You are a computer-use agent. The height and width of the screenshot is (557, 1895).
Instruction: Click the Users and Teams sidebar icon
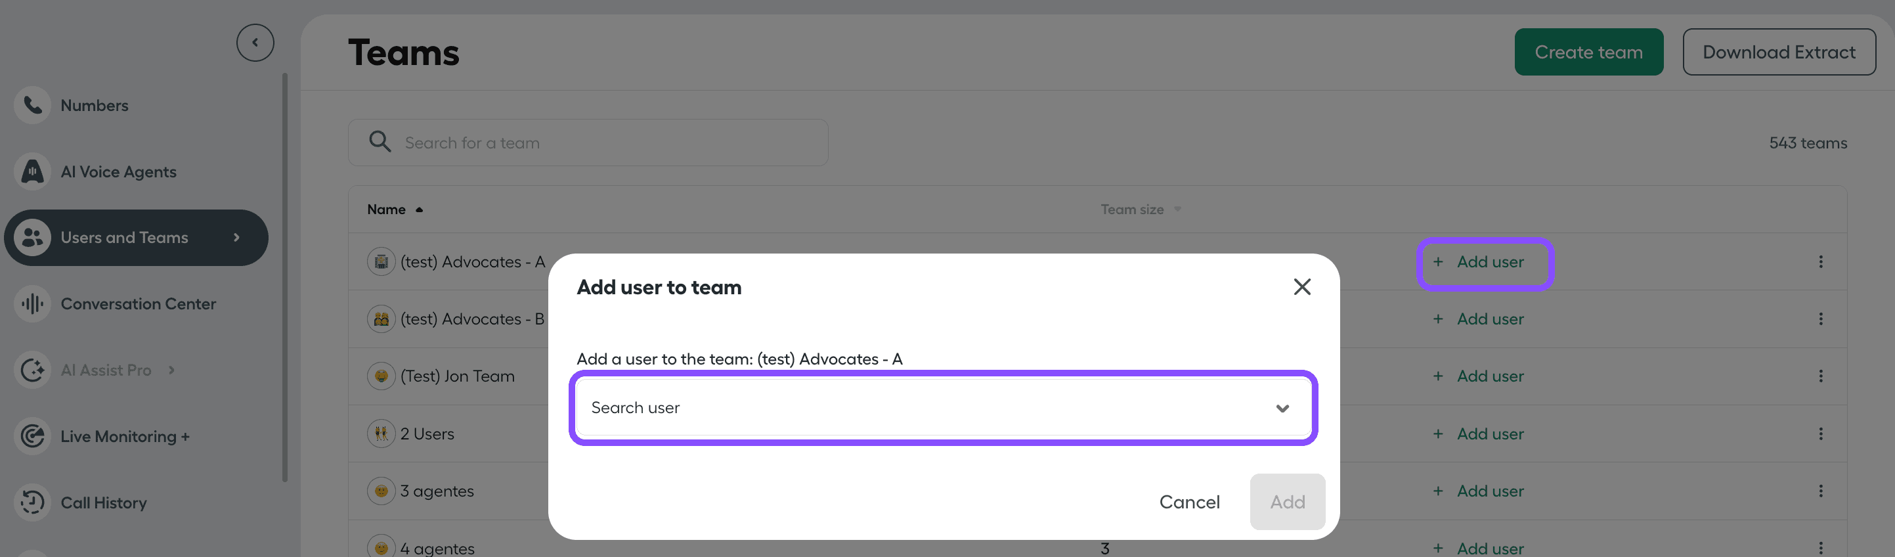pyautogui.click(x=32, y=237)
